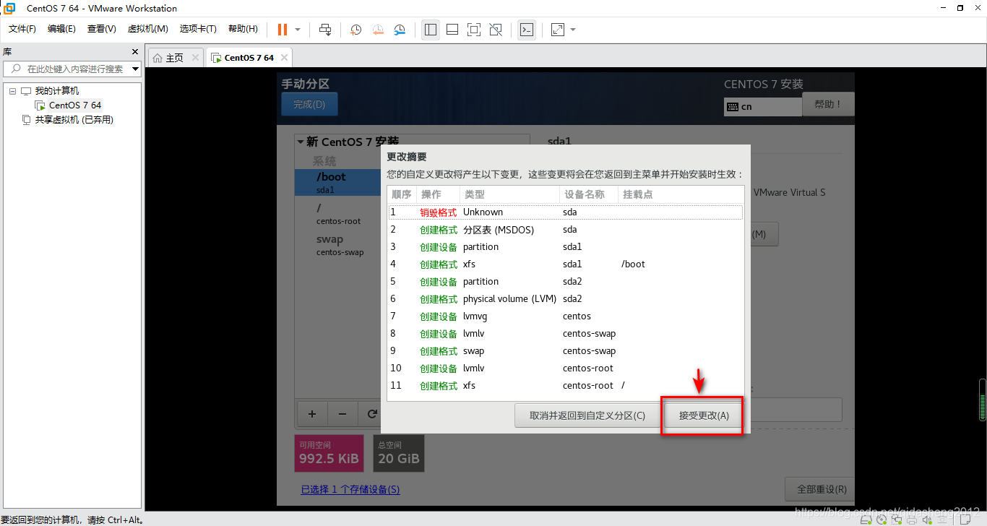Screen dimensions: 987x526
Task: Select the swap centos-swap mount point
Action: pos(338,245)
